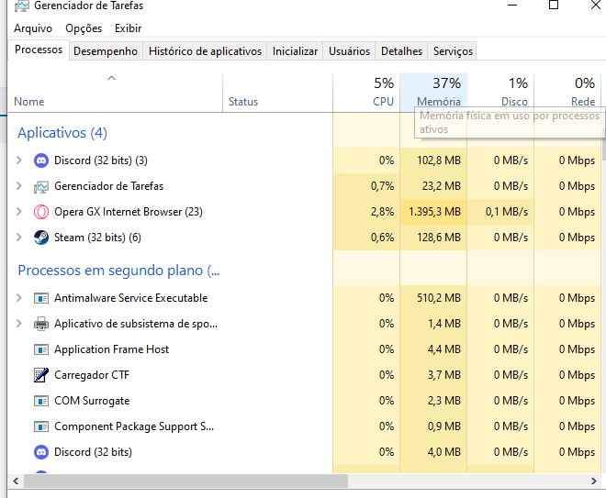This screenshot has width=606, height=498.
Task: Click Discord memory value 102,8 MB
Action: [x=439, y=160]
